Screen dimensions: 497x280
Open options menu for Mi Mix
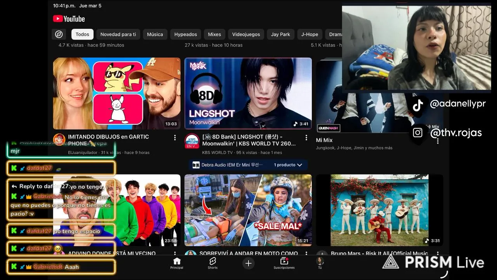(438, 141)
